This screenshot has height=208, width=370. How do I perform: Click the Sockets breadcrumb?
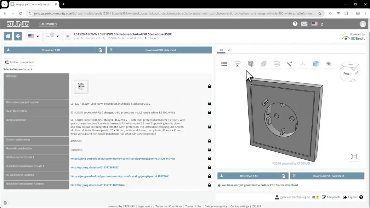(x=154, y=38)
